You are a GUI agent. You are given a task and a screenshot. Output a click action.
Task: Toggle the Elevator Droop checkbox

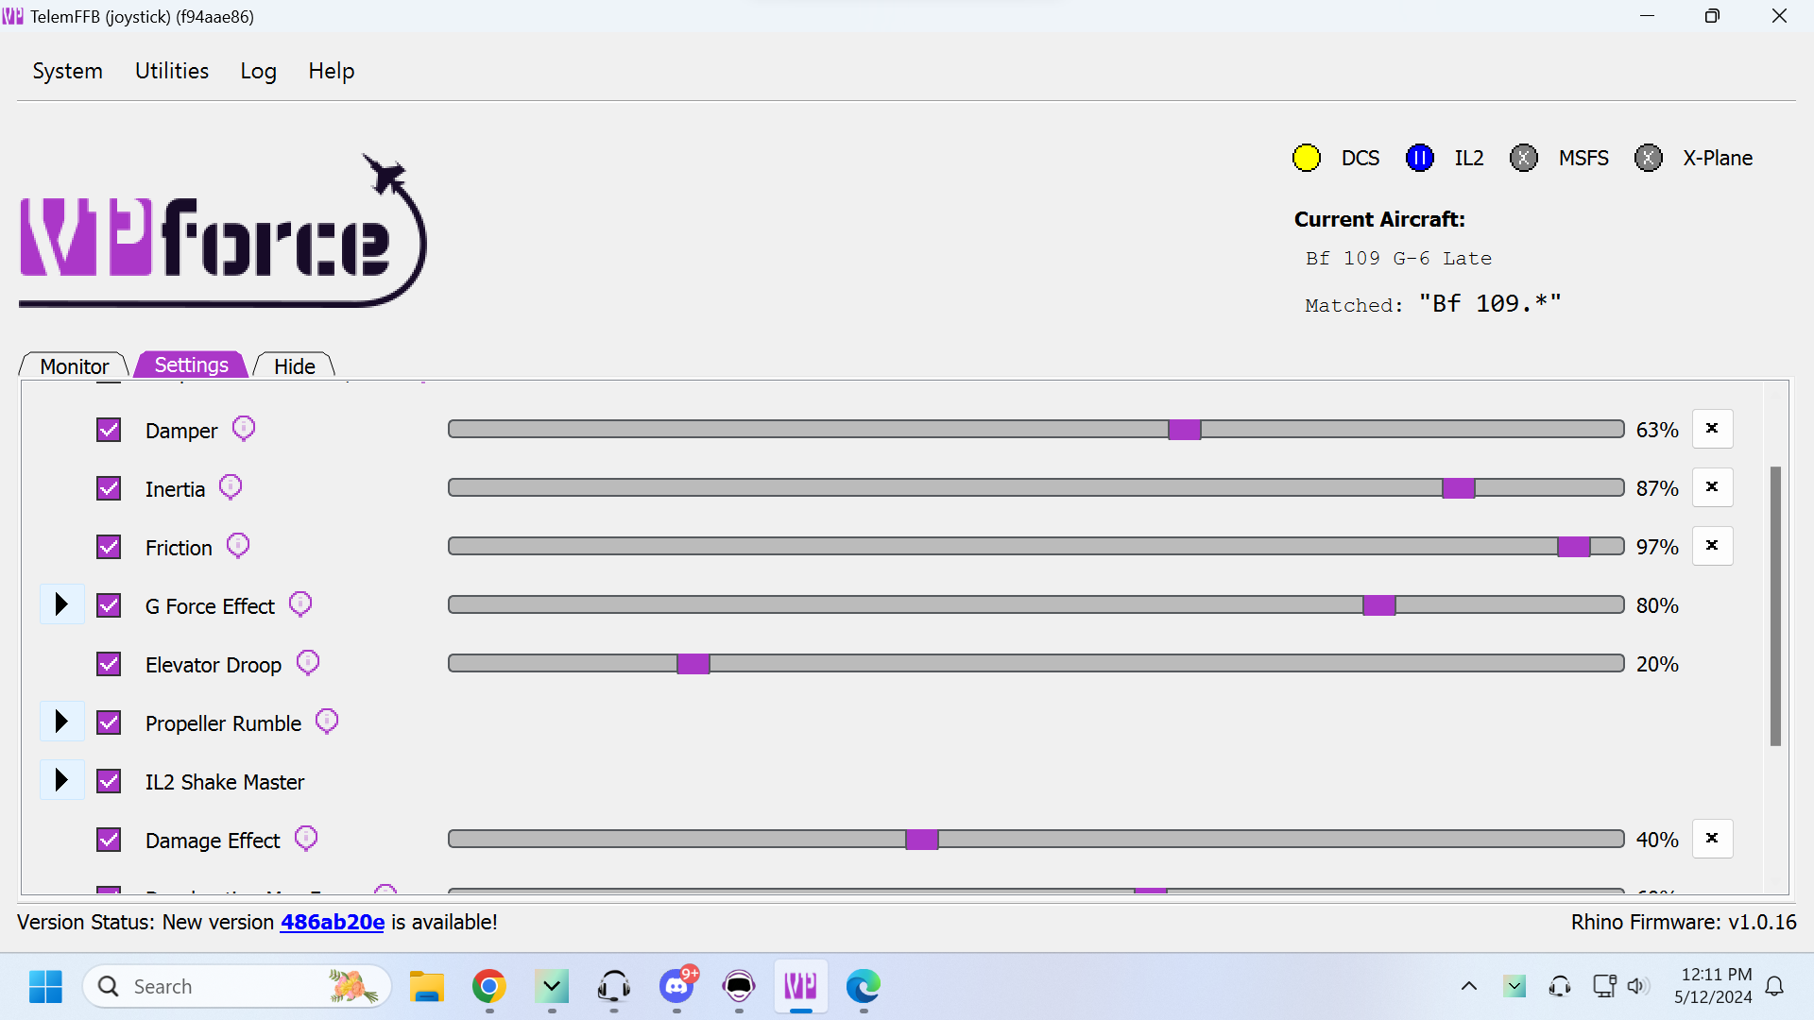[109, 664]
